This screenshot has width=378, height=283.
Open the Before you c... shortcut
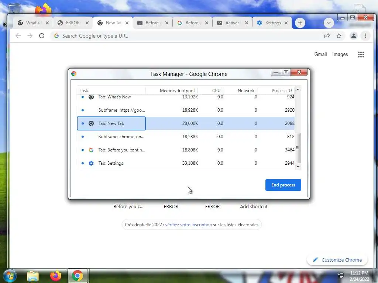point(128,206)
